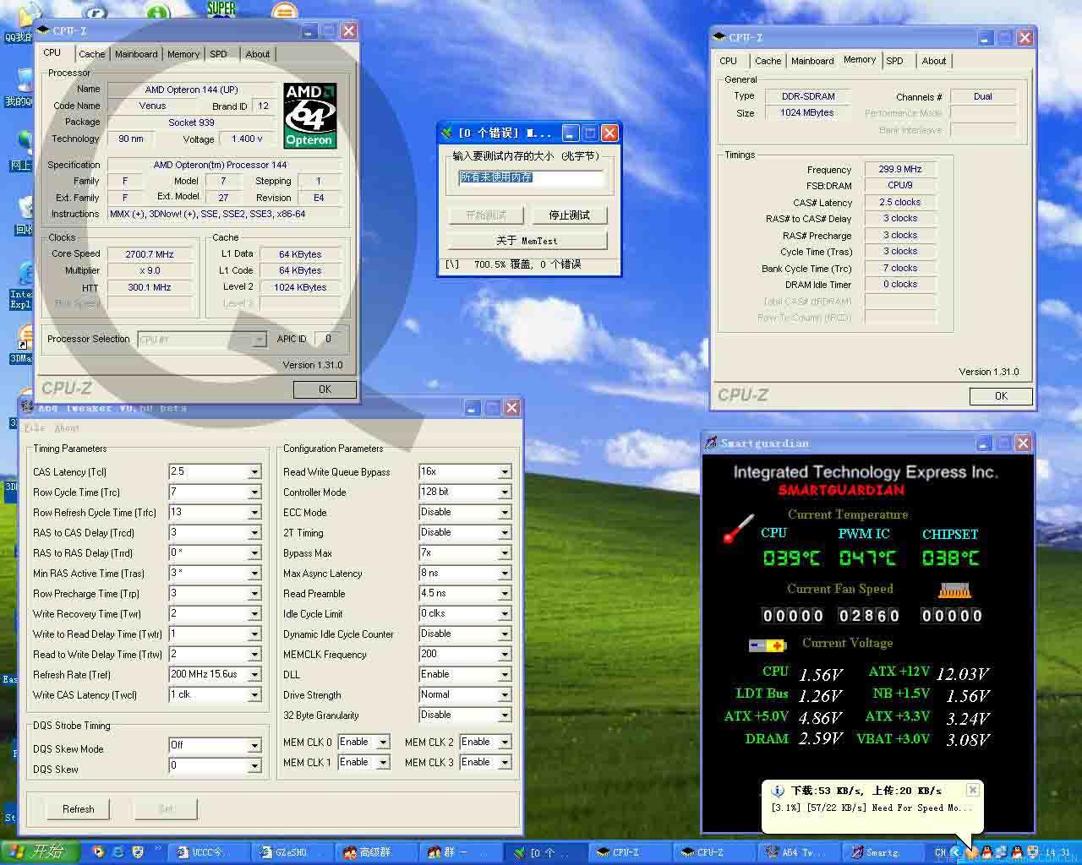Open the MEM CLK 0 Enable dropdown
This screenshot has height=865, width=1082.
pyautogui.click(x=383, y=743)
